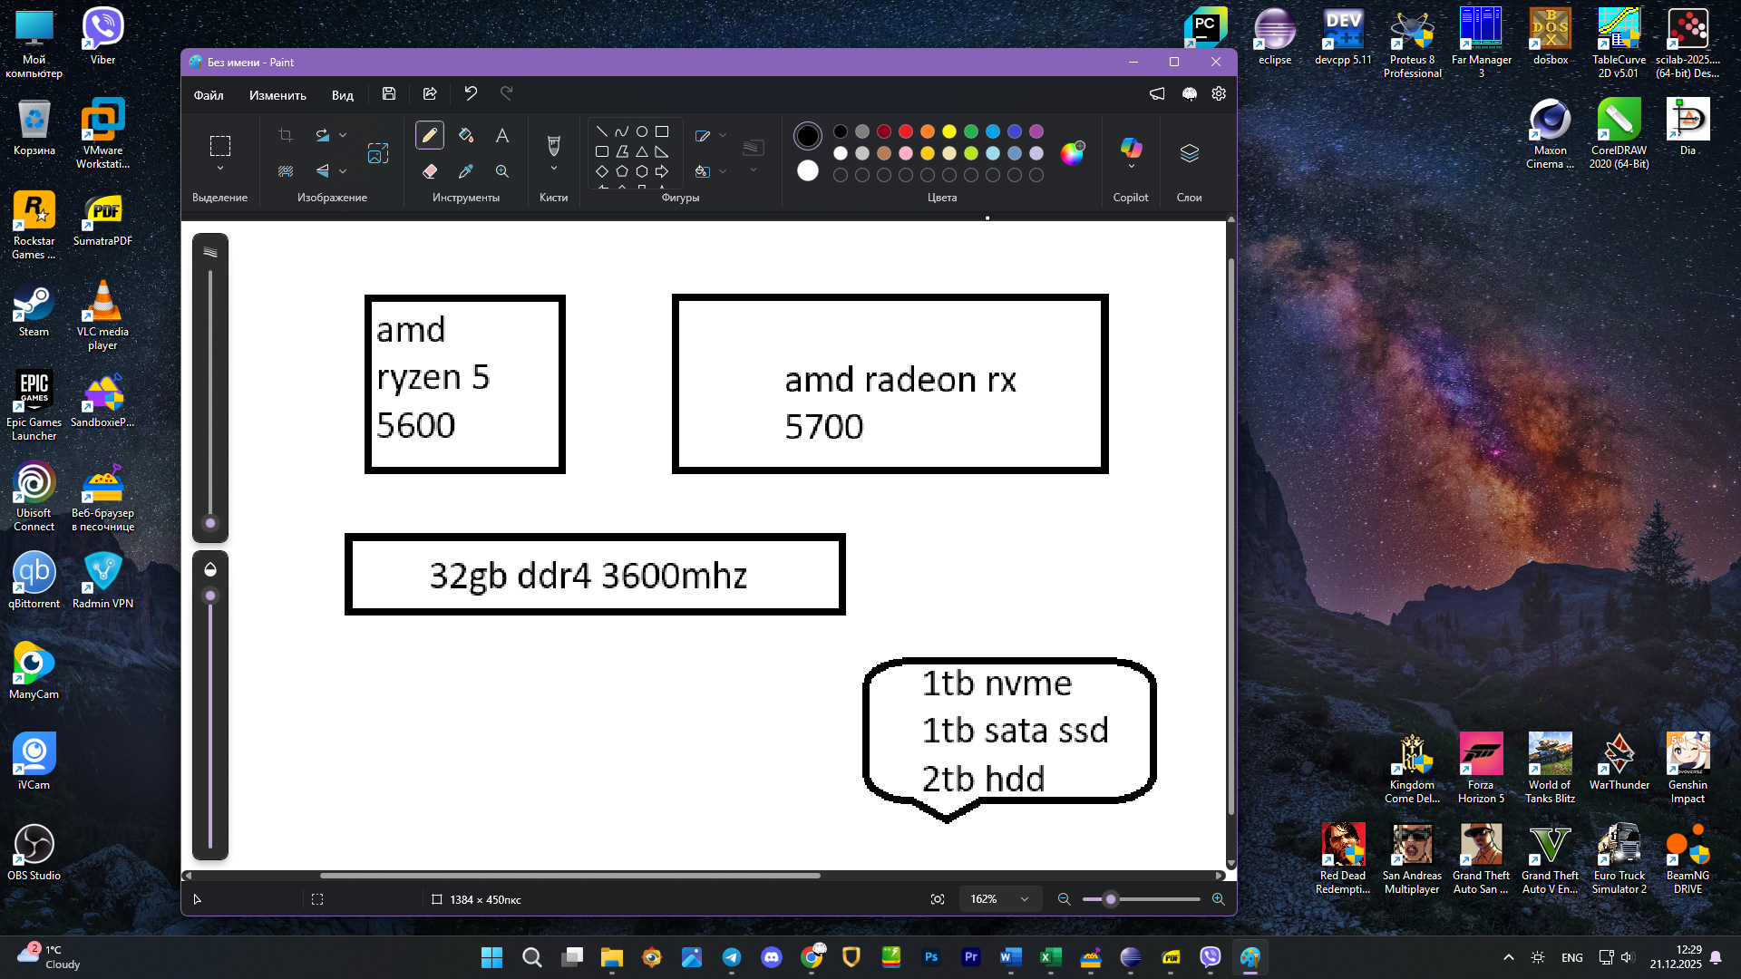Pick the red color swatch
Screen dimensions: 1741x979
tap(906, 131)
